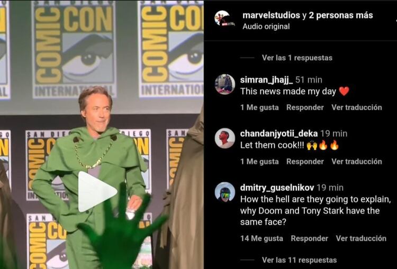View the '14 Me gusta' likes
Viewport: 397px width, 269px height.
[x=261, y=238]
